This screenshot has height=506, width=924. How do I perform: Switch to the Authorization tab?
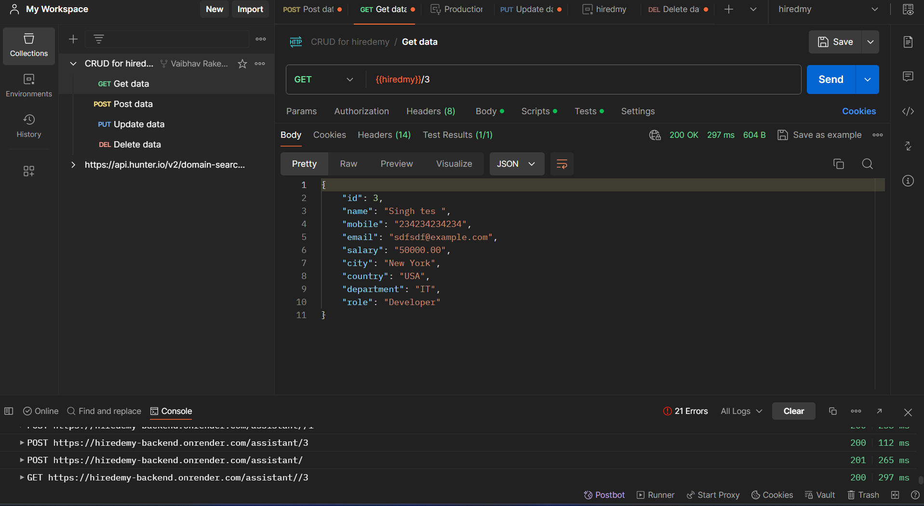(362, 111)
